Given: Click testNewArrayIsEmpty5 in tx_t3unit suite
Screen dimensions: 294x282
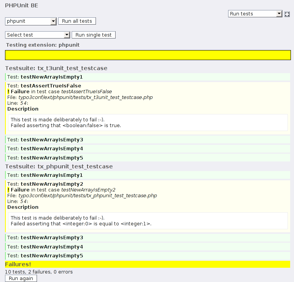Looking at the screenshot, I should coord(148,158).
